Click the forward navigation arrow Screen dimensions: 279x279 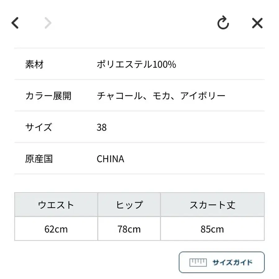pos(47,23)
